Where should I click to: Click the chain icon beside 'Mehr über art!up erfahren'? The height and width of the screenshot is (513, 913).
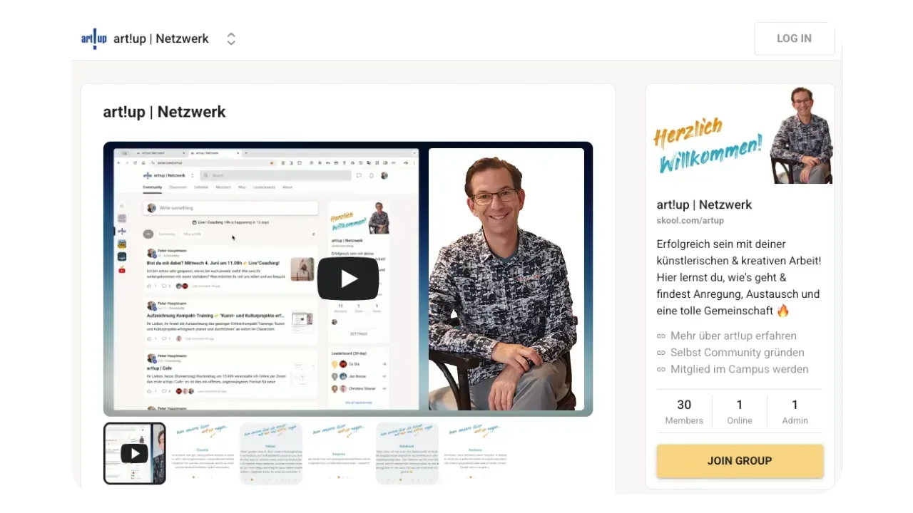click(661, 336)
